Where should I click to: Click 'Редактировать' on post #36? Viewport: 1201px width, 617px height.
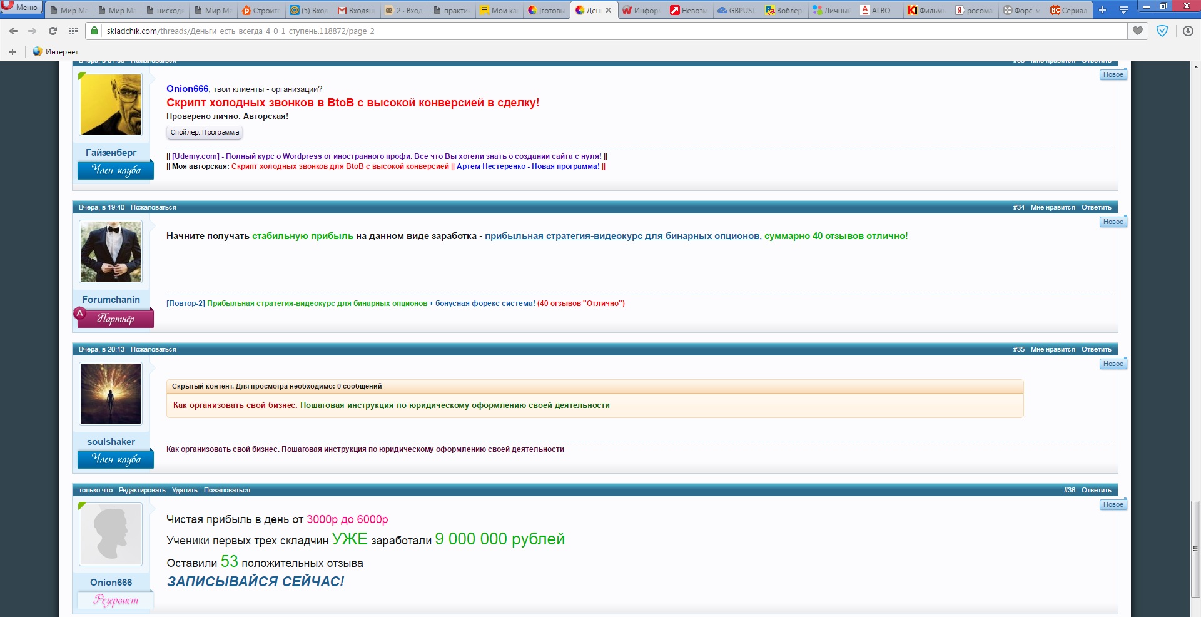(142, 490)
